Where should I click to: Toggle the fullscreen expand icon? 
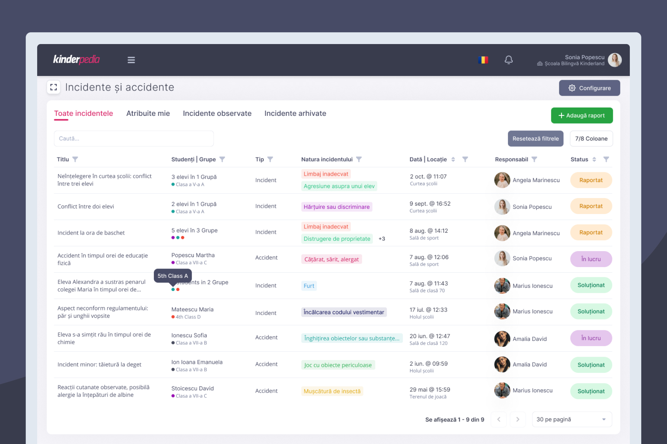coord(53,87)
